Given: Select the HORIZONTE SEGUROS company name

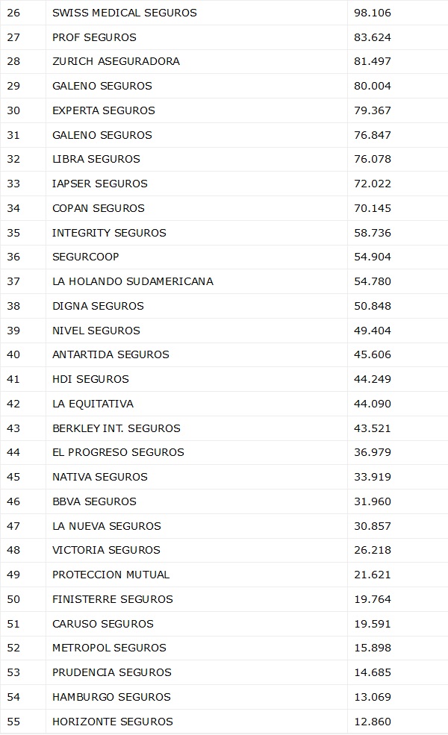Looking at the screenshot, I should click(x=113, y=722).
